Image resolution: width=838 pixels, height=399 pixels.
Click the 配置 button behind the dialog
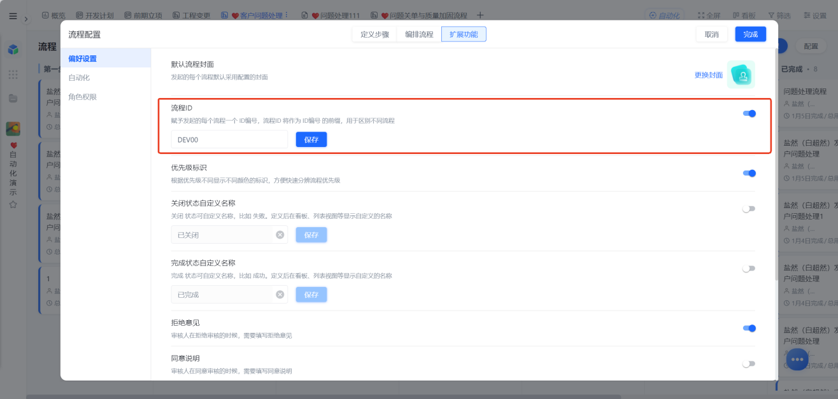click(811, 46)
